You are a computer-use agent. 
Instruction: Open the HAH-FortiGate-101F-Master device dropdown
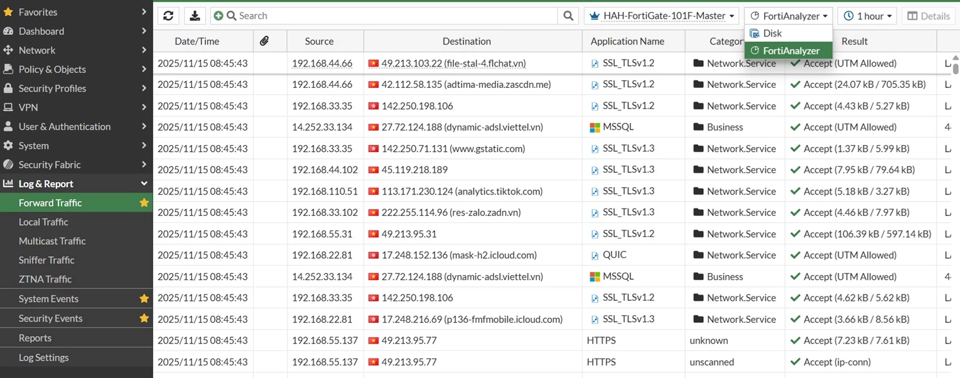click(661, 16)
